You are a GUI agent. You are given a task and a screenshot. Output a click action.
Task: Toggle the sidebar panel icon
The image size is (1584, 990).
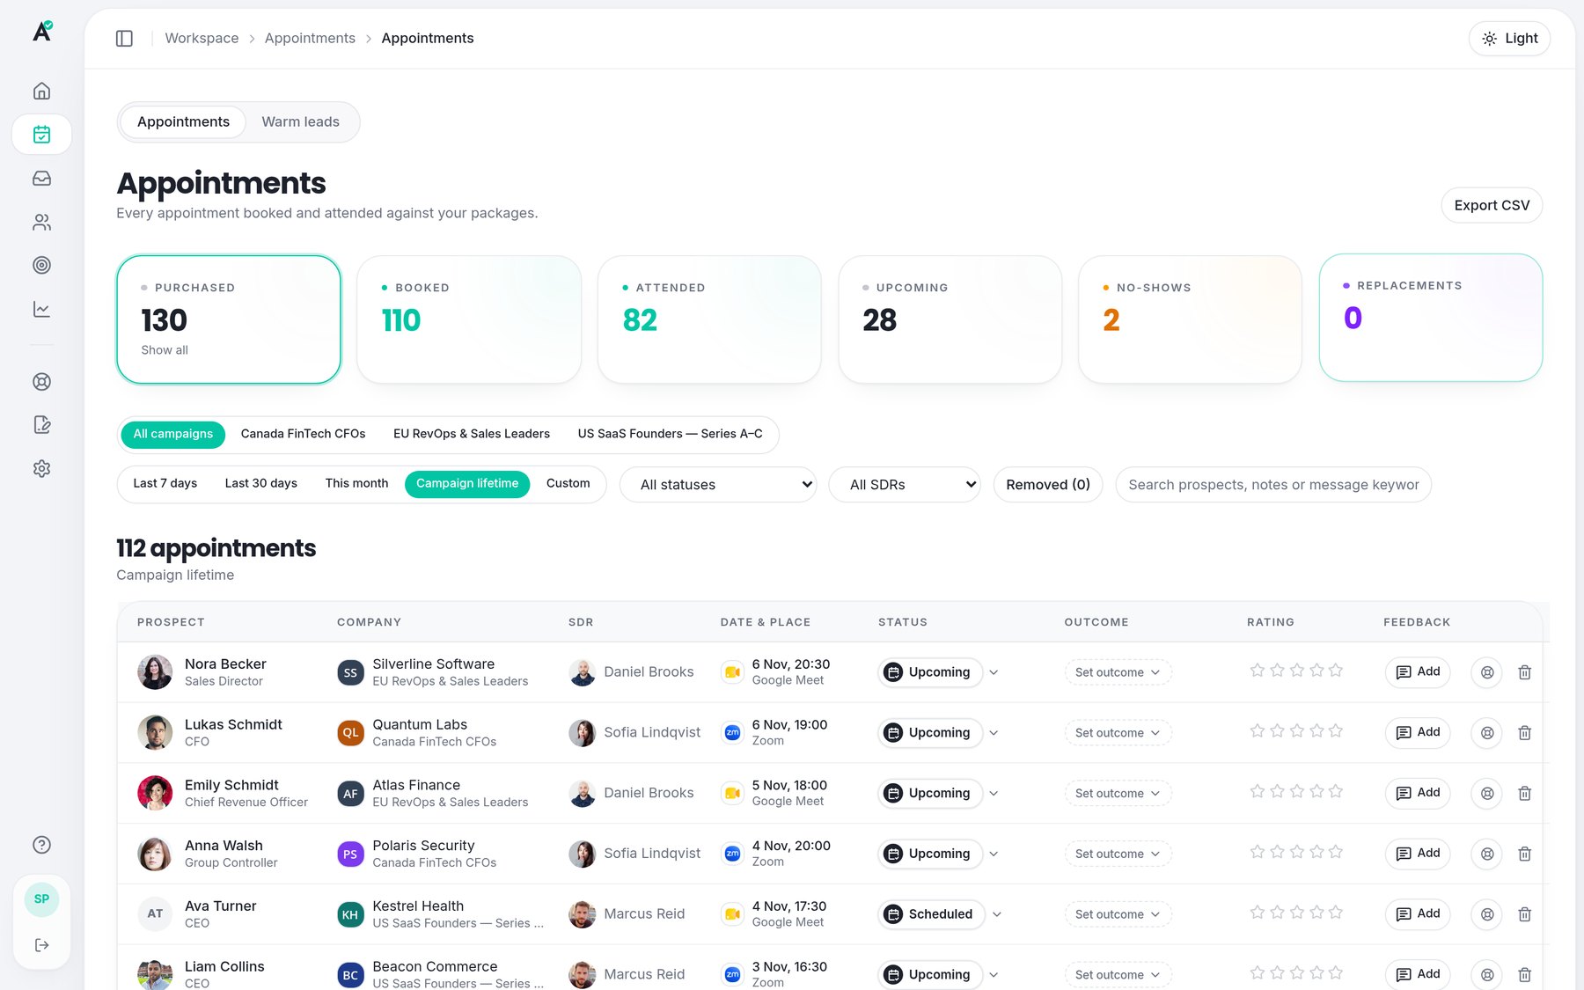pyautogui.click(x=124, y=39)
